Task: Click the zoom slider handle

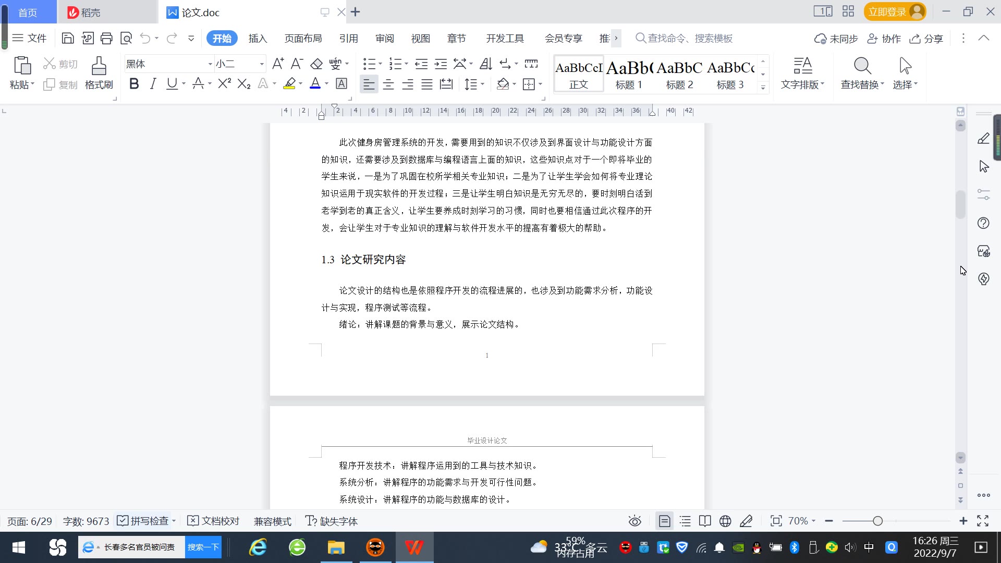Action: coord(878,521)
